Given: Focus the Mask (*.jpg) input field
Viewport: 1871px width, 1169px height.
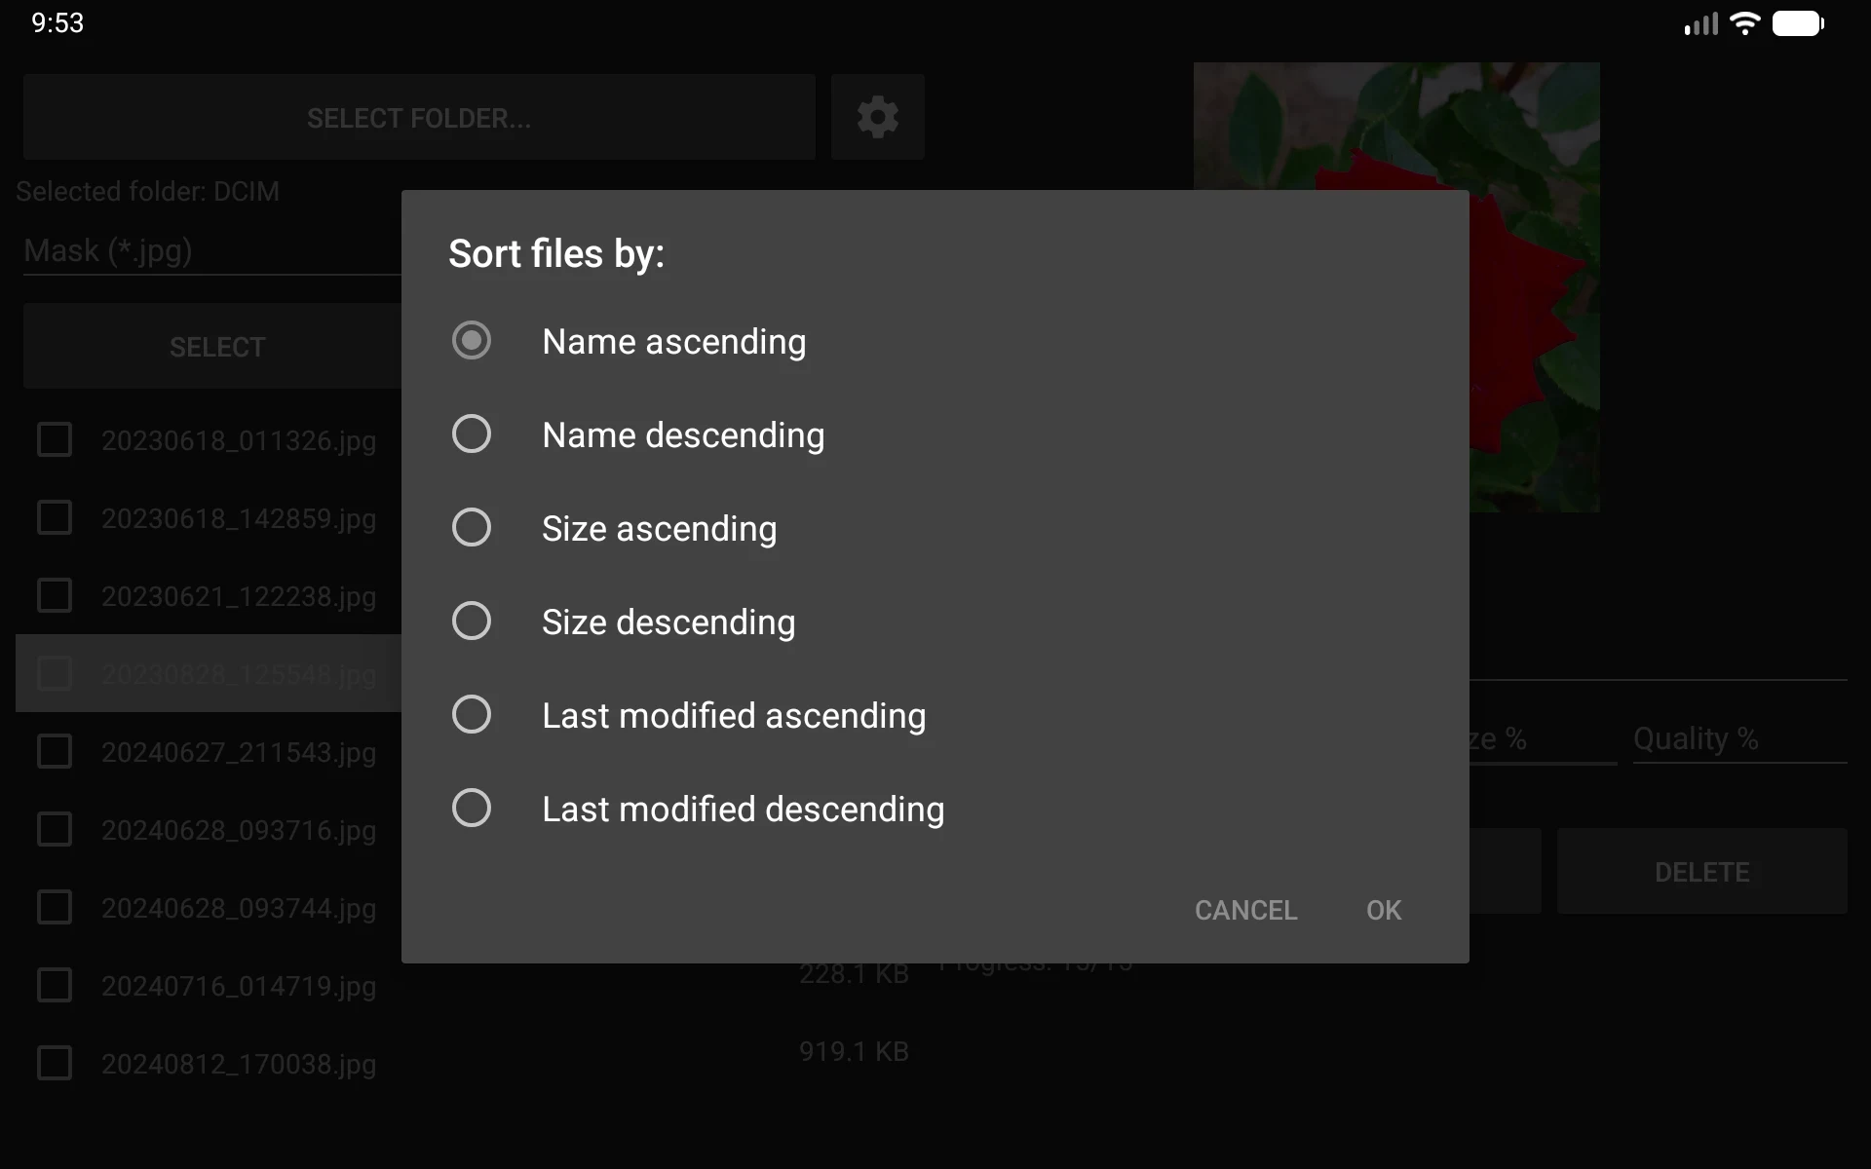Looking at the screenshot, I should (212, 251).
